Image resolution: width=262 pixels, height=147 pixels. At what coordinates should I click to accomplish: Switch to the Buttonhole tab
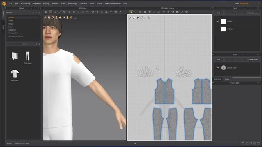[217, 79]
